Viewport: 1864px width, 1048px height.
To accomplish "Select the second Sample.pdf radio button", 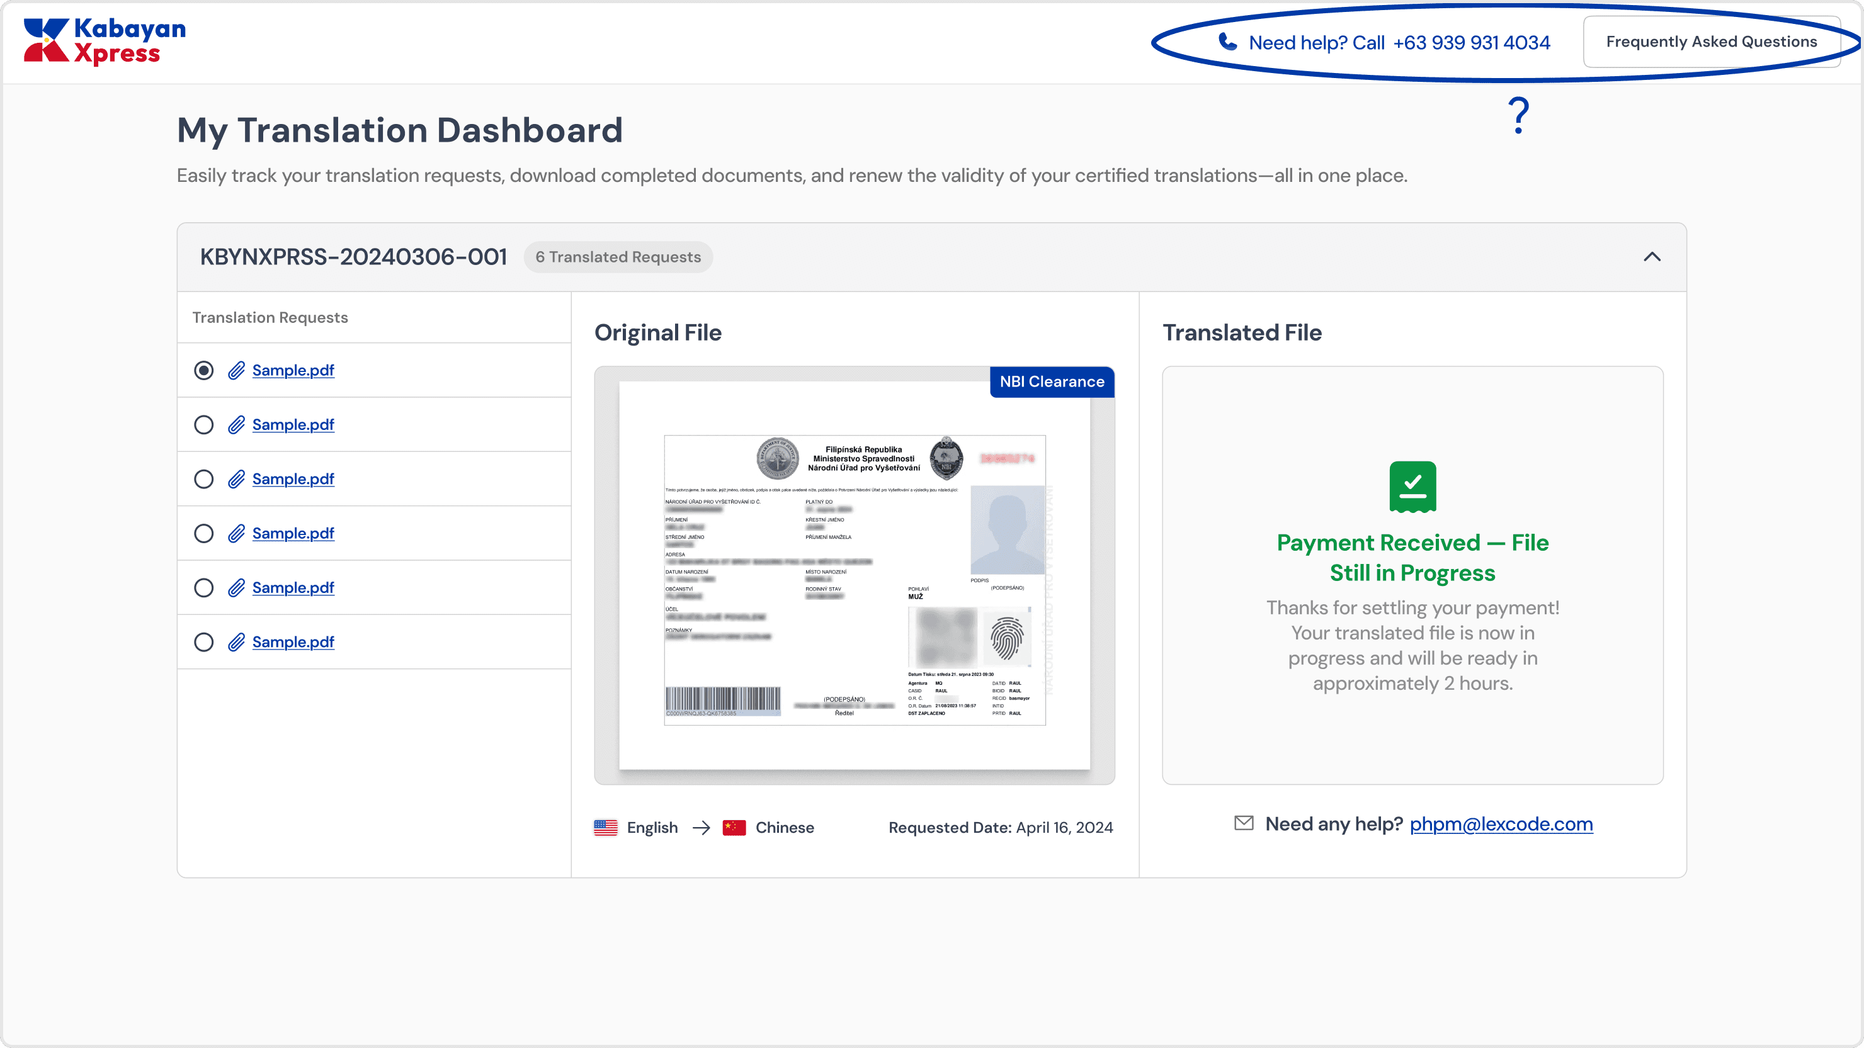I will pyautogui.click(x=204, y=425).
